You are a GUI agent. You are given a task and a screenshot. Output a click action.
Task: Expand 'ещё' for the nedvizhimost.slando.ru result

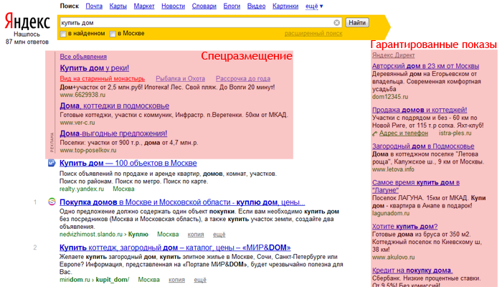[x=219, y=235]
